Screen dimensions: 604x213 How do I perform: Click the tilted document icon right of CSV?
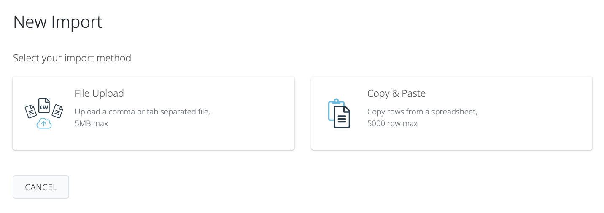(57, 112)
